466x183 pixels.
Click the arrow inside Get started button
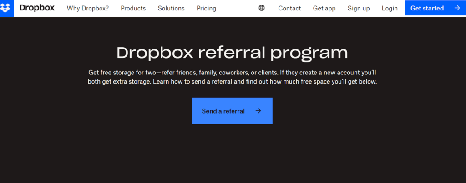pyautogui.click(x=457, y=8)
